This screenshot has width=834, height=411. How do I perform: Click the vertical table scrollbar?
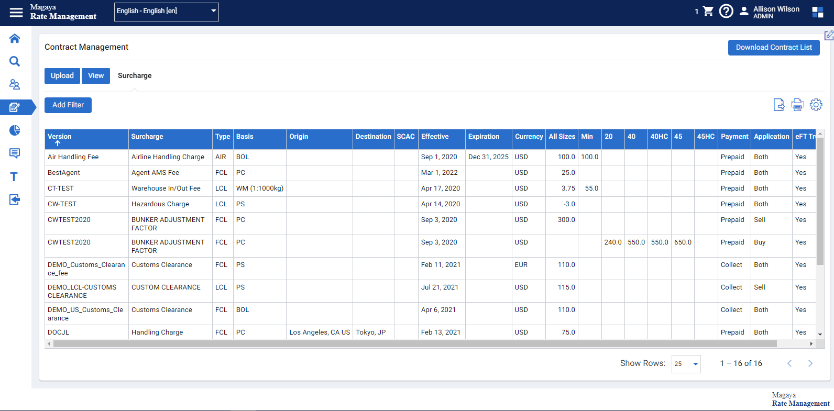[820, 202]
